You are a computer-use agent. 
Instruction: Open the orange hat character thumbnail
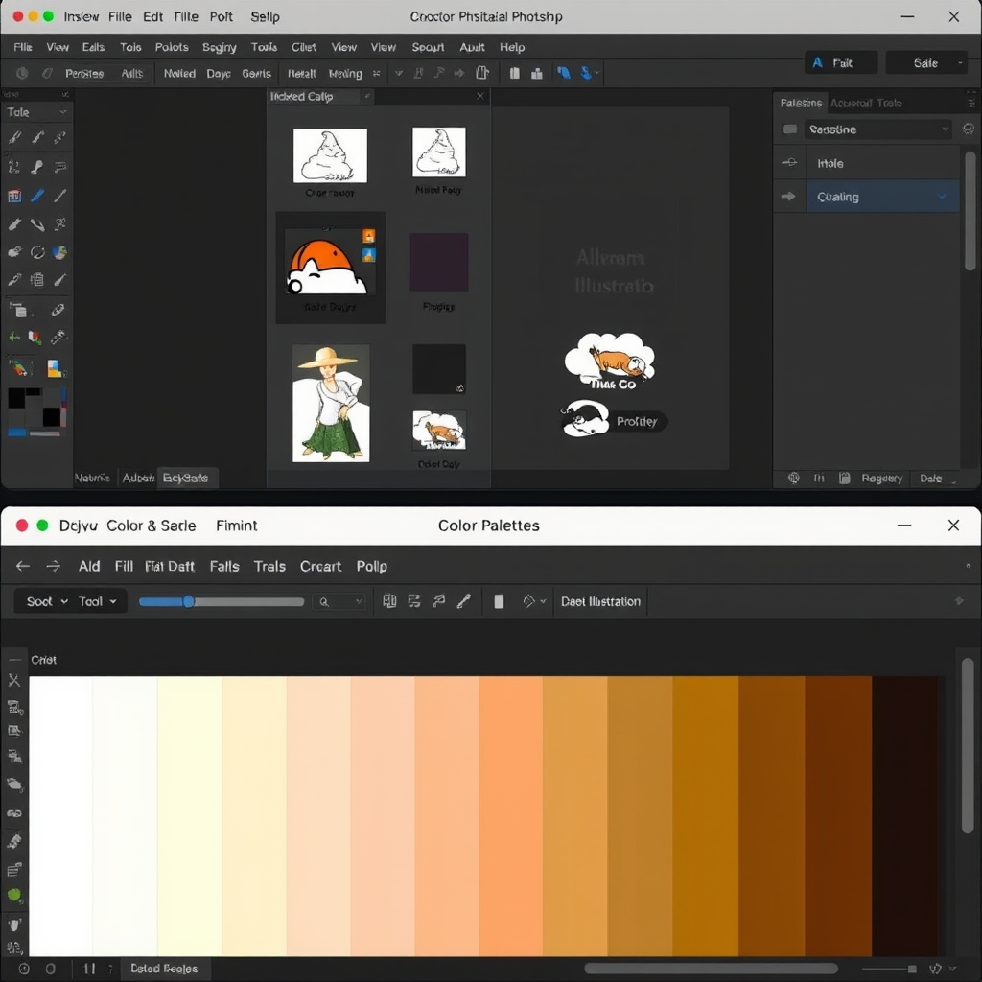[330, 262]
